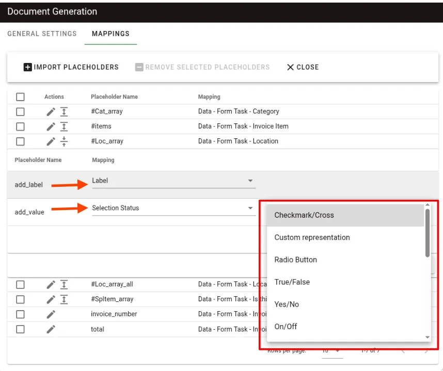Edit the total placeholder using pencil icon

(x=50, y=329)
